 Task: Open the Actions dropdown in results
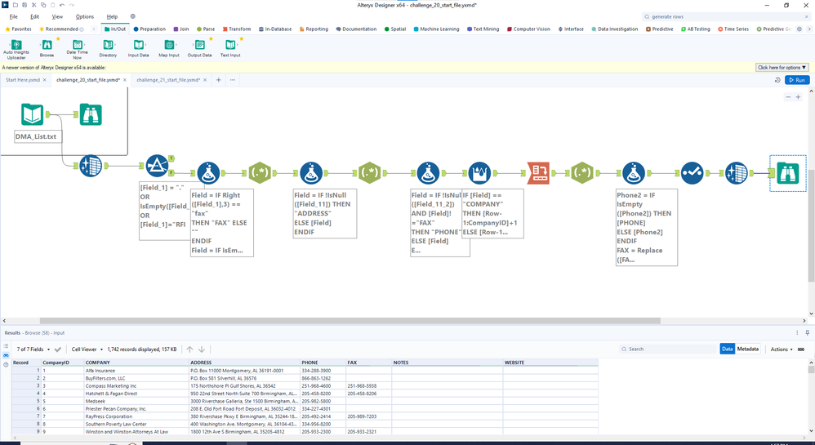pos(782,349)
